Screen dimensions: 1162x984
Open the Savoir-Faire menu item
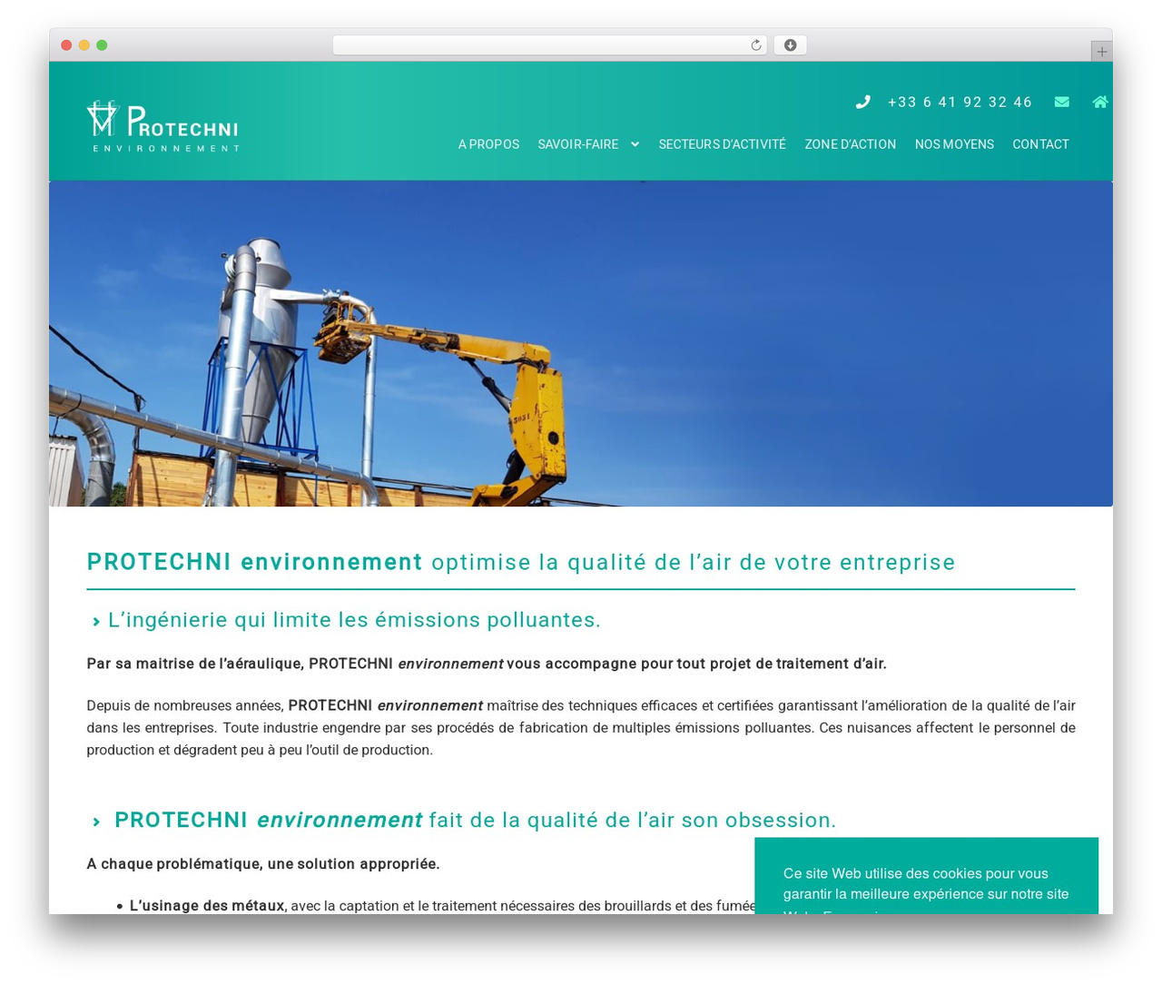(577, 144)
